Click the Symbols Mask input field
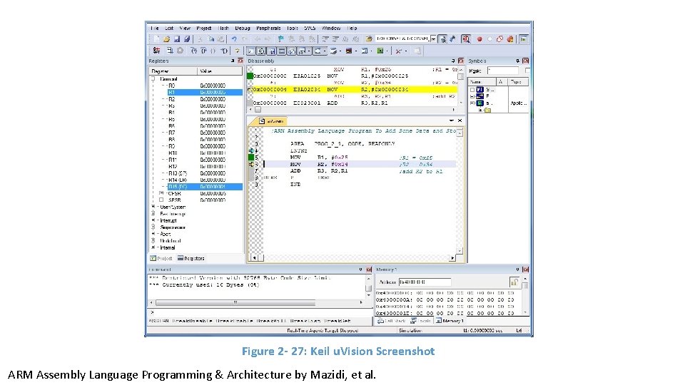This screenshot has height=385, width=685. [503, 71]
